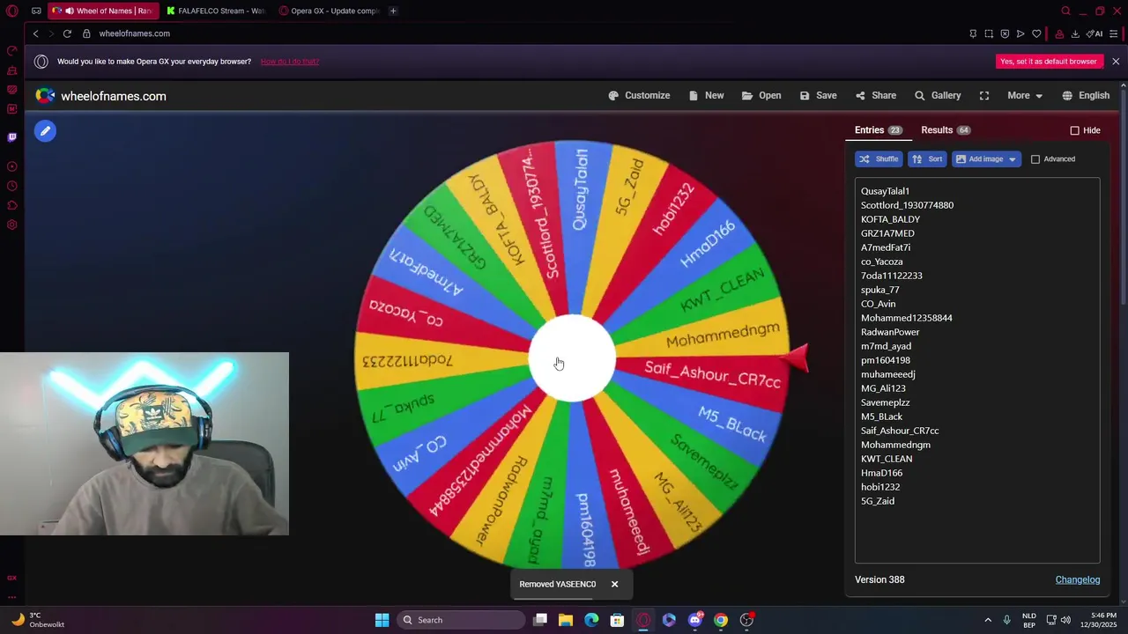Click 'Yes, set it as default browser'

1049,62
